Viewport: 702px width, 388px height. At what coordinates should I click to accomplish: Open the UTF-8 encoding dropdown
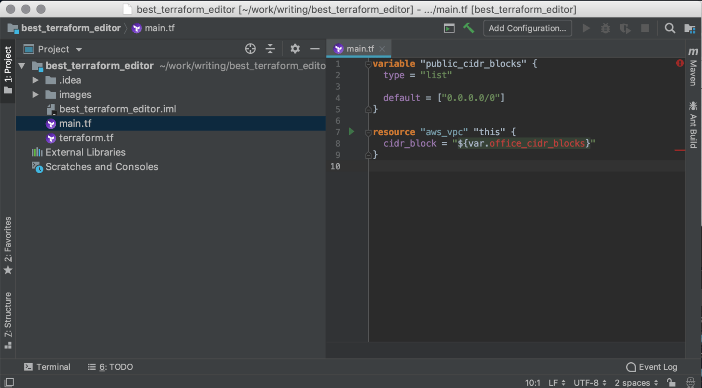pyautogui.click(x=590, y=382)
